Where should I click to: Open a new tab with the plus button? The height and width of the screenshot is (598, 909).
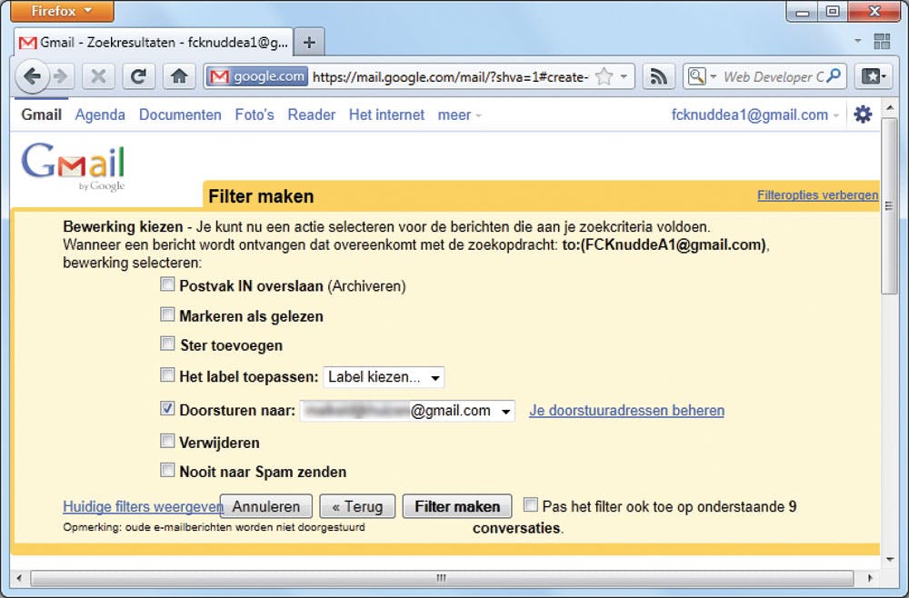(309, 43)
